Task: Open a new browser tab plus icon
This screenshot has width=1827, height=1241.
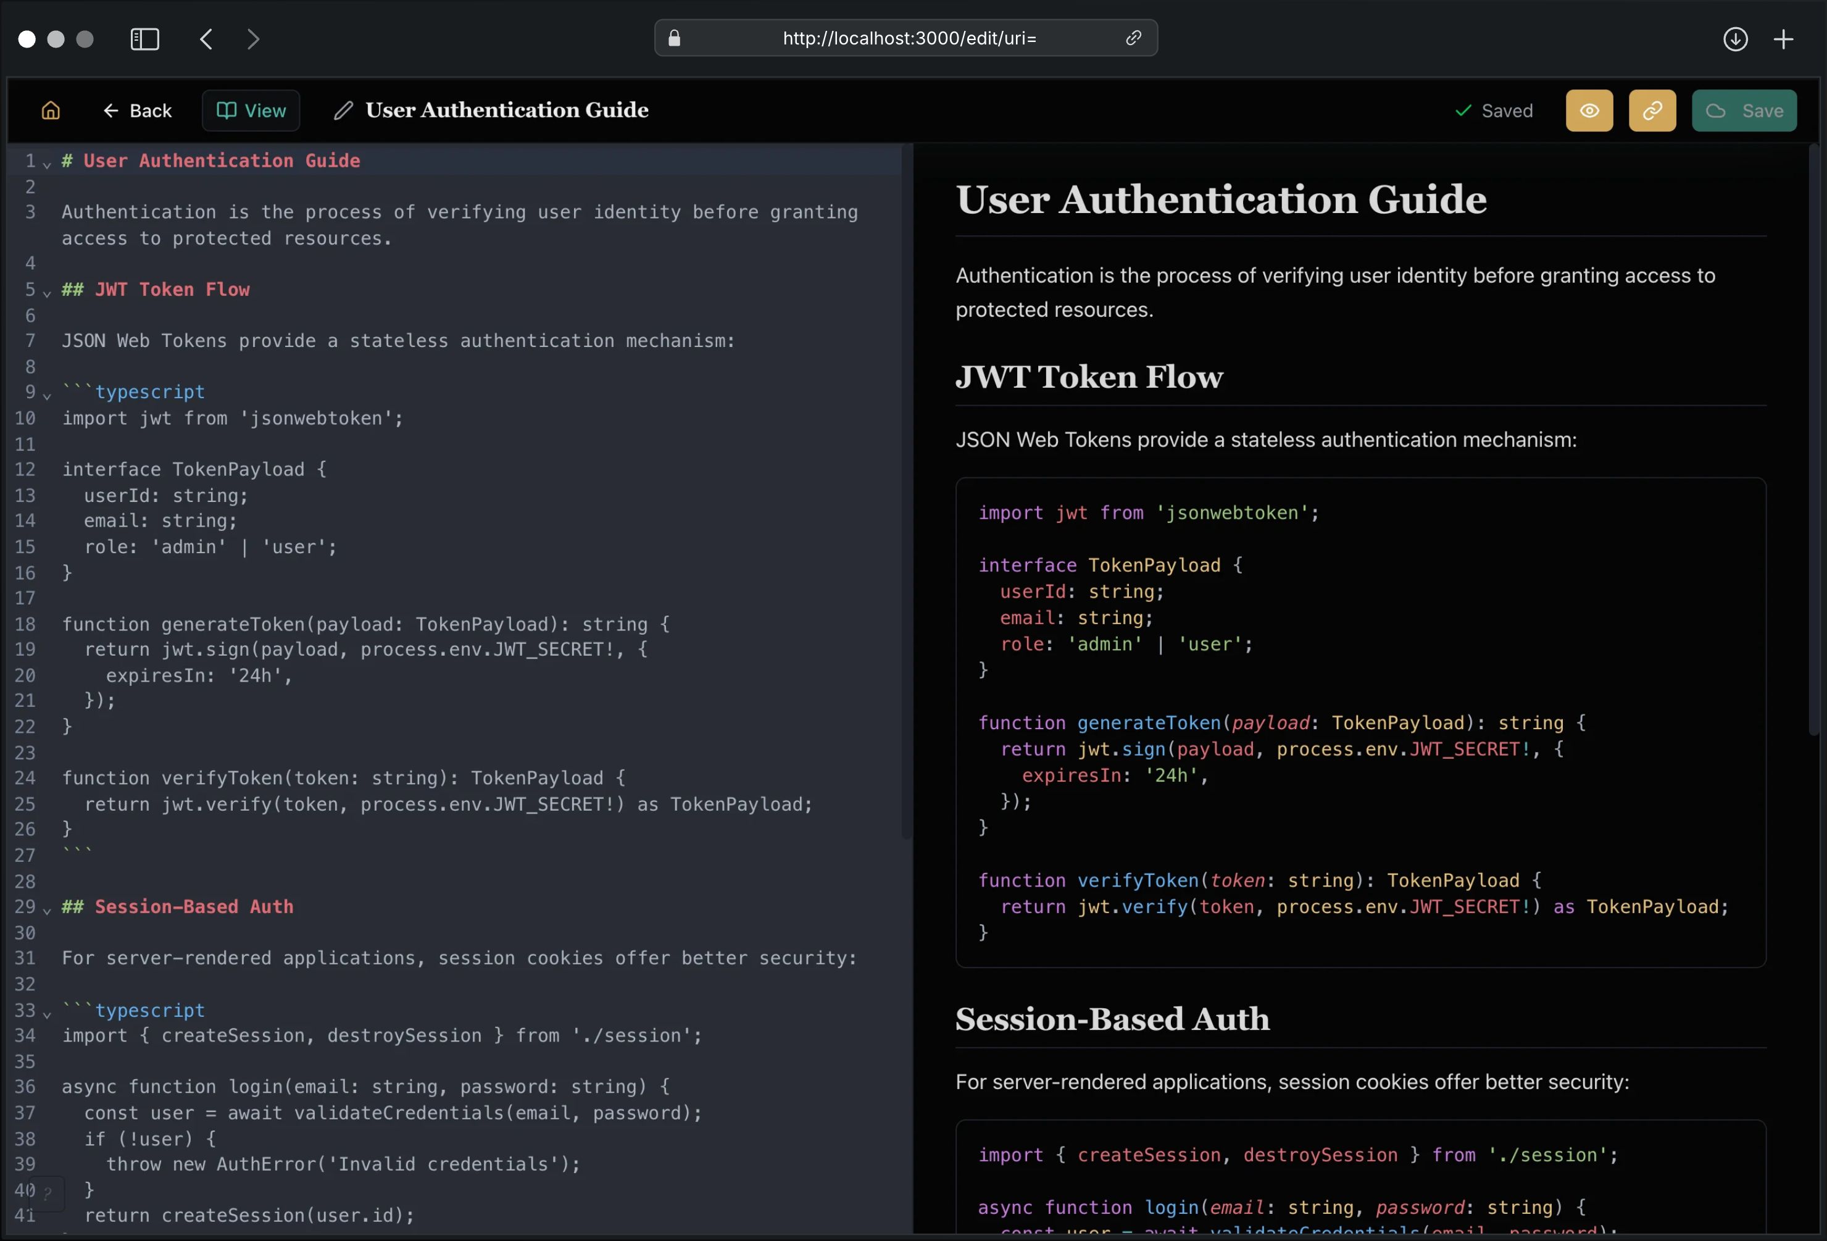Action: coord(1783,38)
